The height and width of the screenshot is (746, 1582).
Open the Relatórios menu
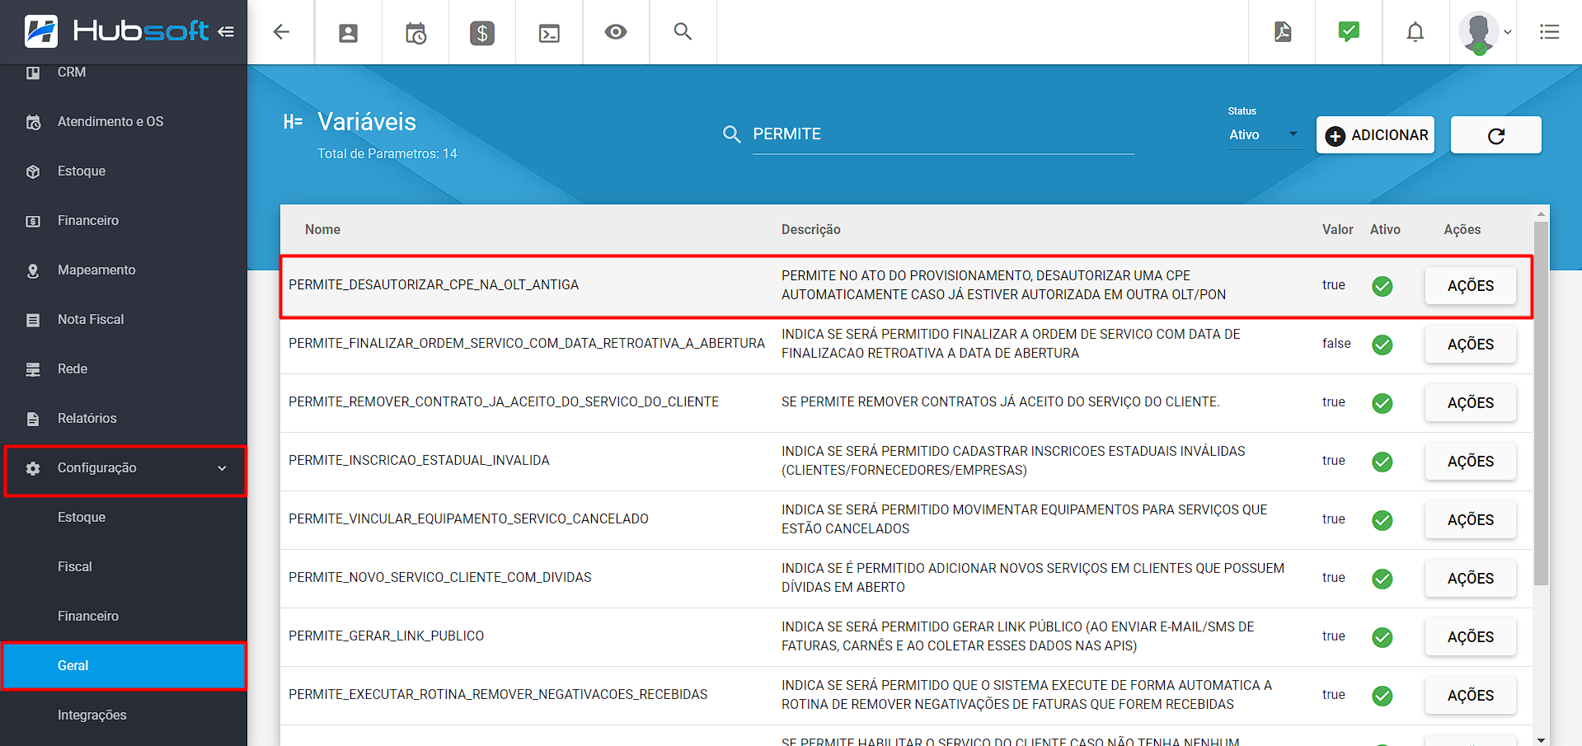pyautogui.click(x=124, y=419)
